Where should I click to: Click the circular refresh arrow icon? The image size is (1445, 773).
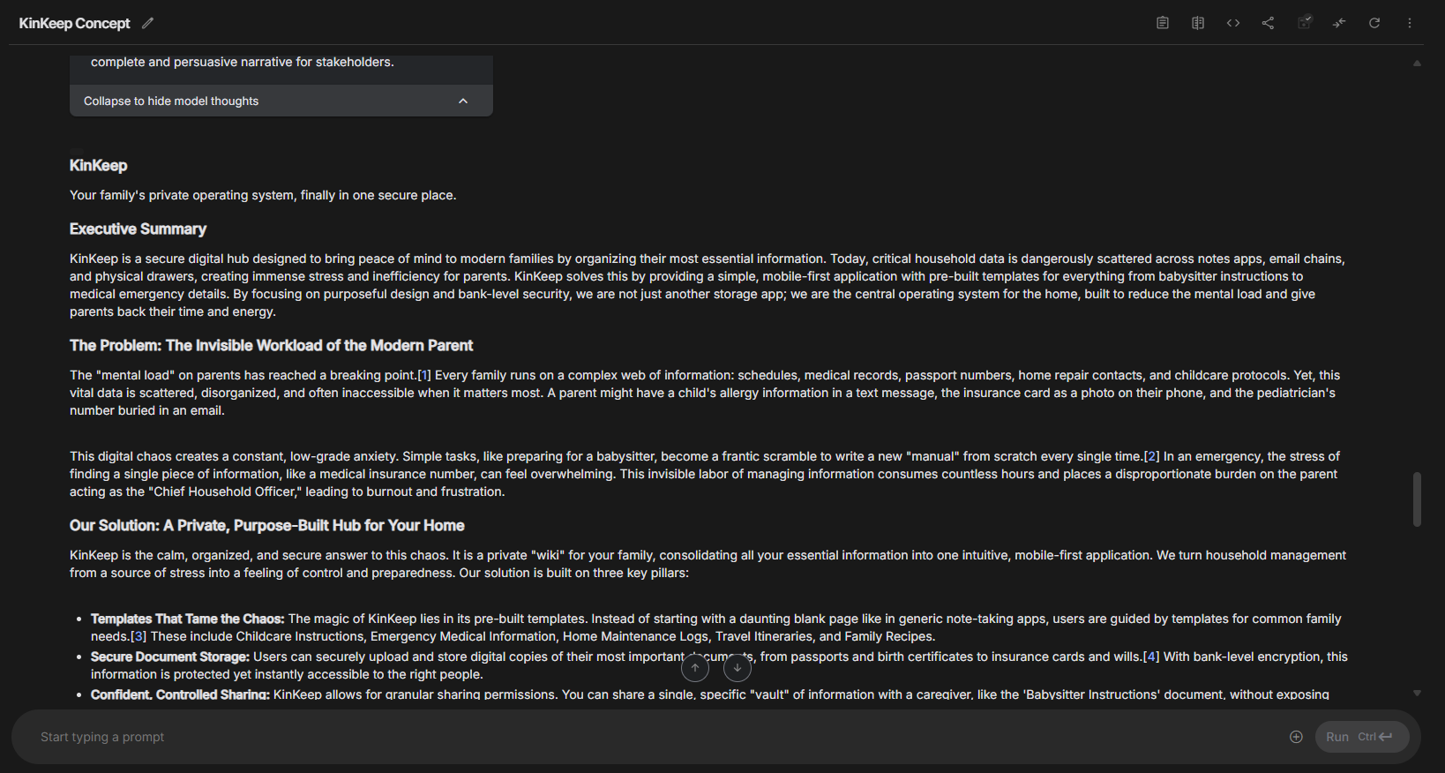click(1374, 23)
